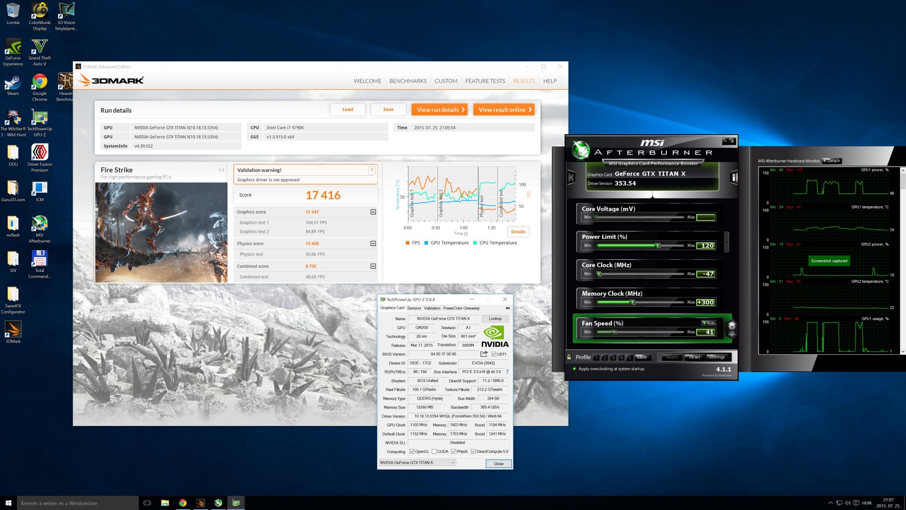906x510 pixels.
Task: Open GeForce Experience desktop icon
Action: (13, 52)
